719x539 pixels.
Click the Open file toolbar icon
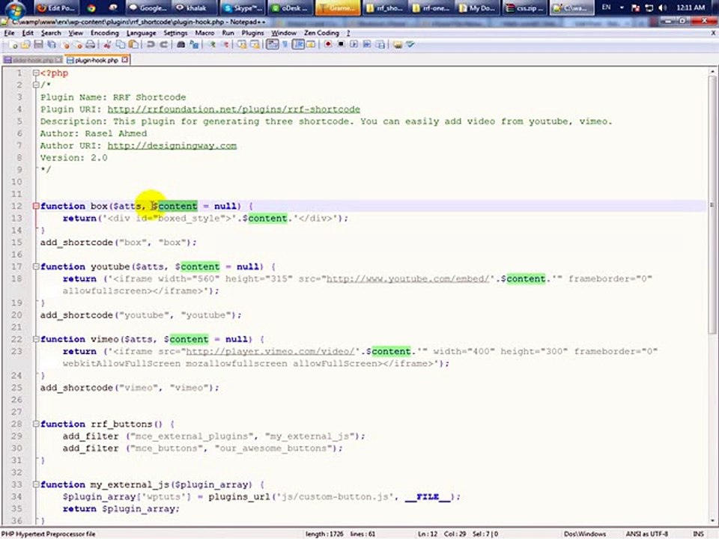point(25,44)
